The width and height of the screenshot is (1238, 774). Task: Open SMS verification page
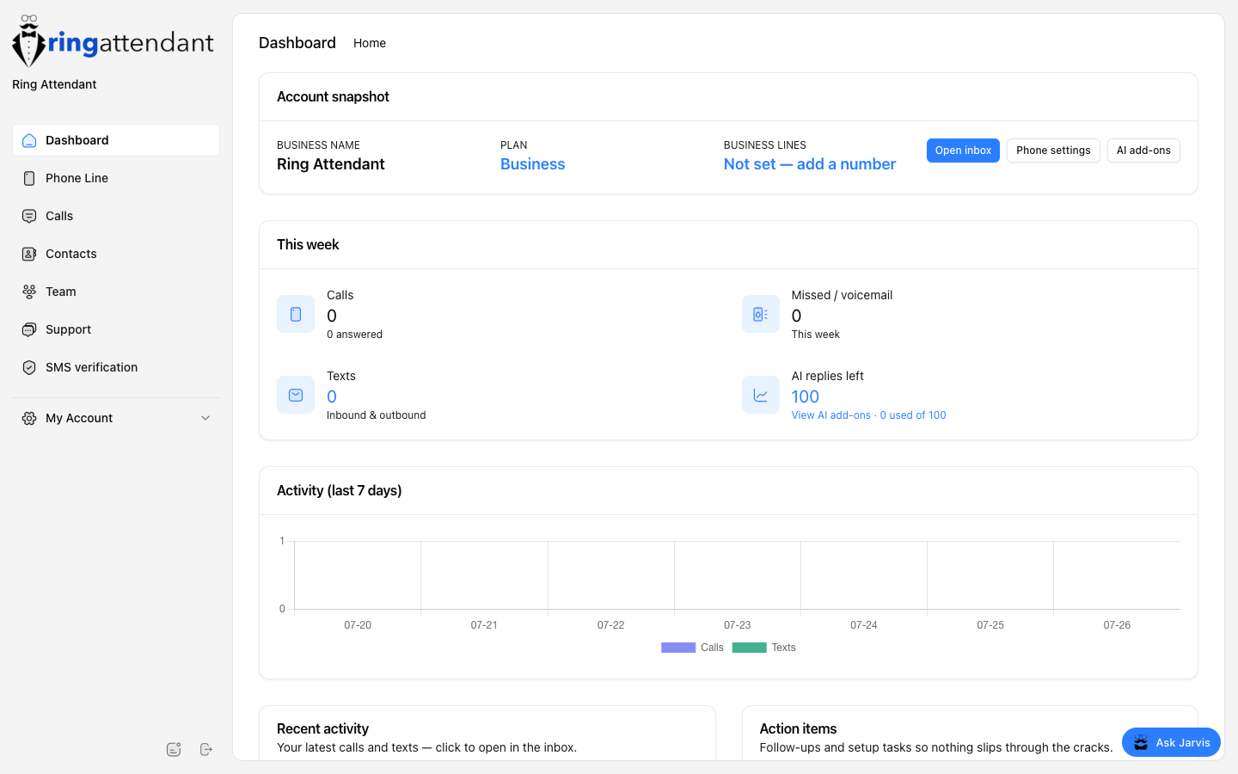click(x=116, y=367)
